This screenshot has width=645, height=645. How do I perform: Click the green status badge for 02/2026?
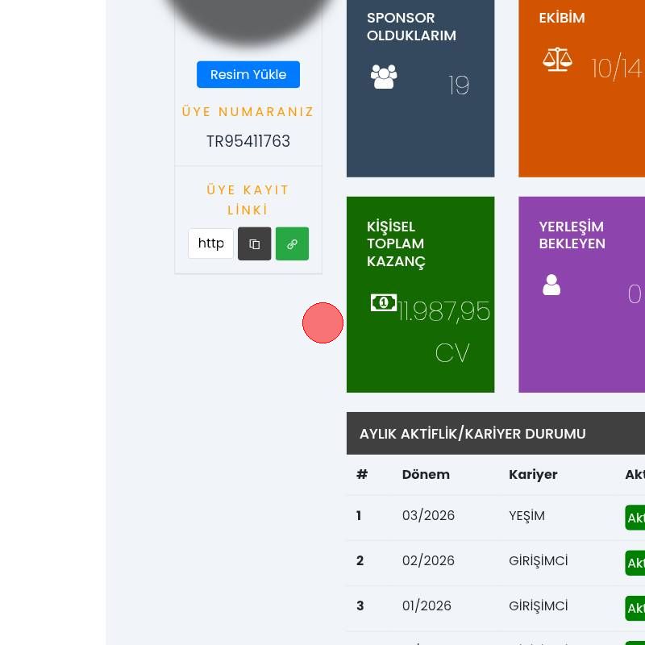[x=635, y=563]
